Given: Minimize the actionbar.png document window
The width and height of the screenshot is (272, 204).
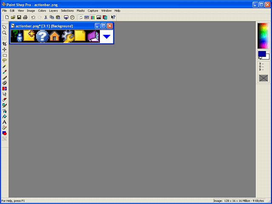Looking at the screenshot, I should point(97,26).
